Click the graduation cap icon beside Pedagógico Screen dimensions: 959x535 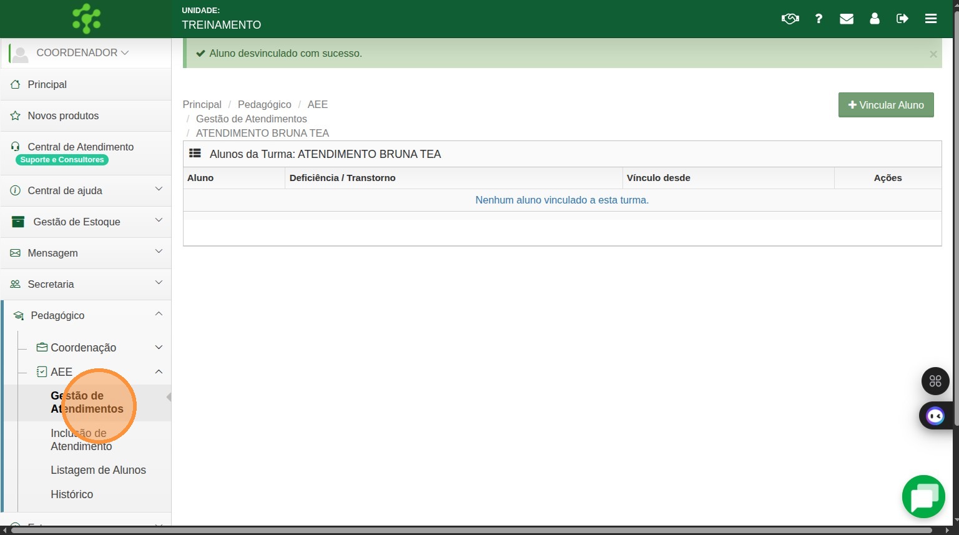[x=19, y=316]
